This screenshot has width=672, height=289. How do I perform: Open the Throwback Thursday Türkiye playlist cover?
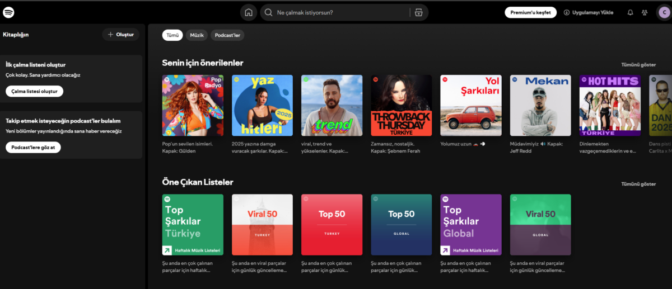click(x=401, y=106)
